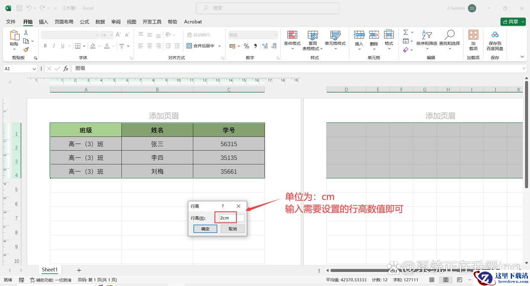Toggle Bold formatting
The height and width of the screenshot is (286, 530).
[x=45, y=46]
